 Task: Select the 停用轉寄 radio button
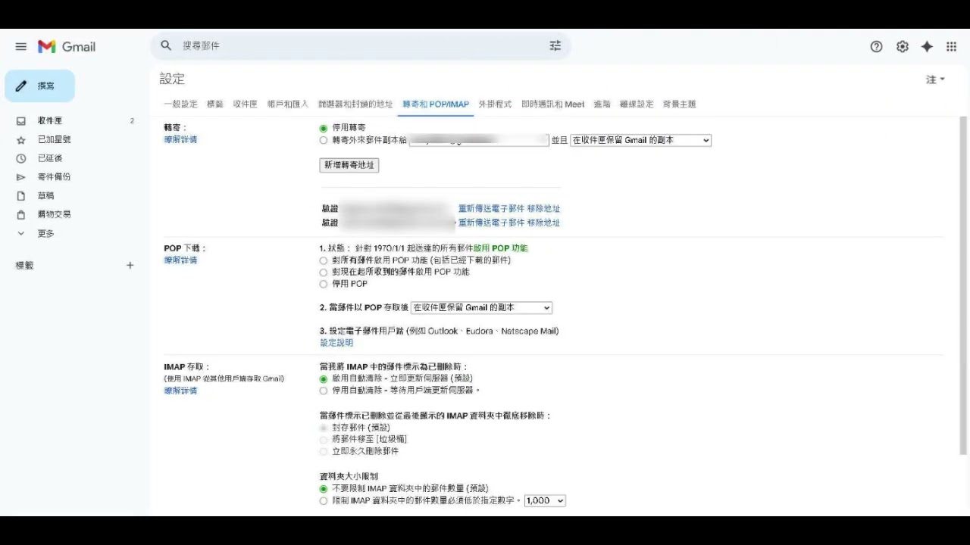coord(324,129)
